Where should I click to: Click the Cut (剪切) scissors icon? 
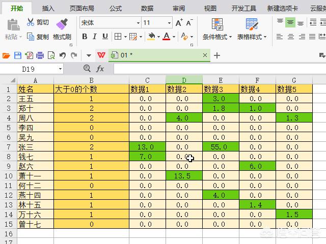(31, 22)
